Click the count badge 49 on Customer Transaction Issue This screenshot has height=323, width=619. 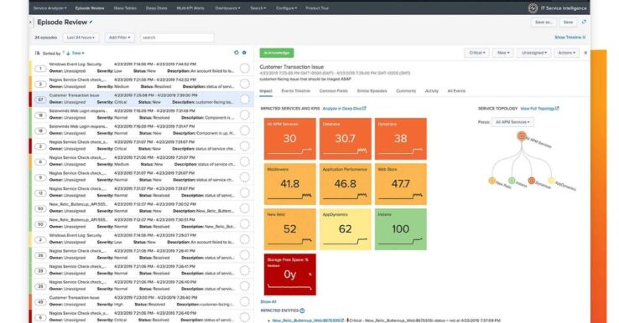[x=40, y=302]
